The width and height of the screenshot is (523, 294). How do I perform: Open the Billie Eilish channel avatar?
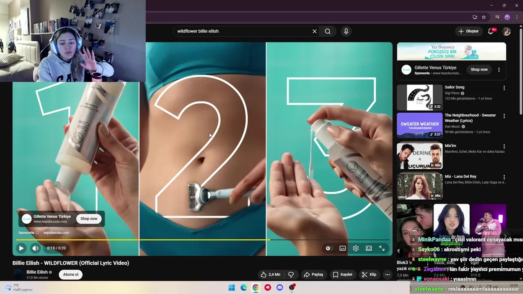tap(18, 274)
